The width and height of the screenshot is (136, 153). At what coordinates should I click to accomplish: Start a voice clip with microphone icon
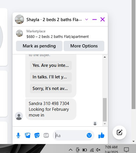[x=18, y=135]
